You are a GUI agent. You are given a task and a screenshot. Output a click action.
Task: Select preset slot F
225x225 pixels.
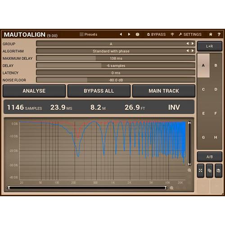tap(216, 113)
